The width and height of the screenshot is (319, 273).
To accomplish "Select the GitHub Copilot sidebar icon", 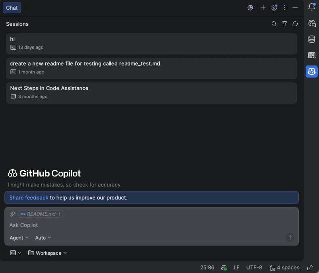I will click(312, 71).
